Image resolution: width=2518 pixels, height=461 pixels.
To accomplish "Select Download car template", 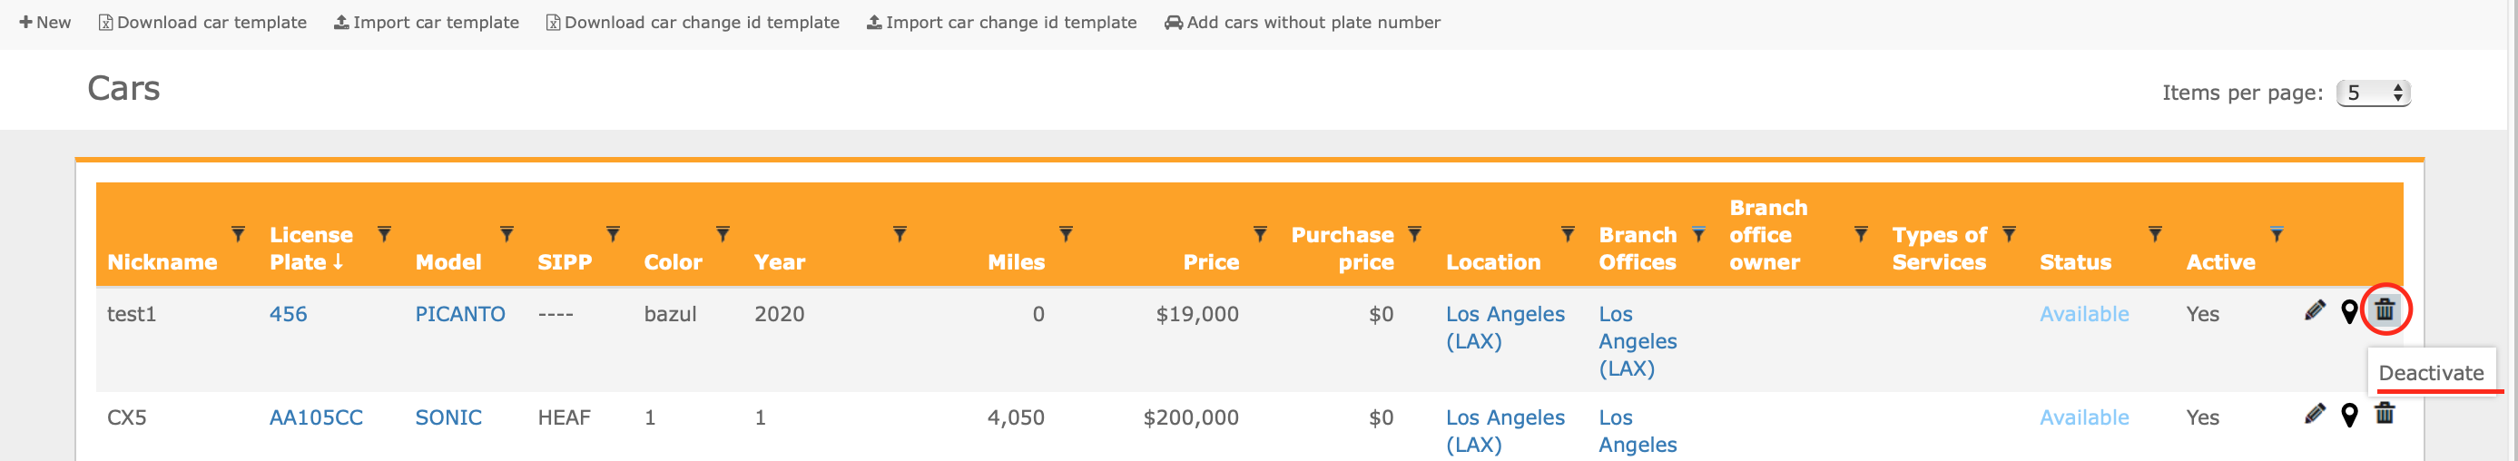I will pyautogui.click(x=202, y=23).
